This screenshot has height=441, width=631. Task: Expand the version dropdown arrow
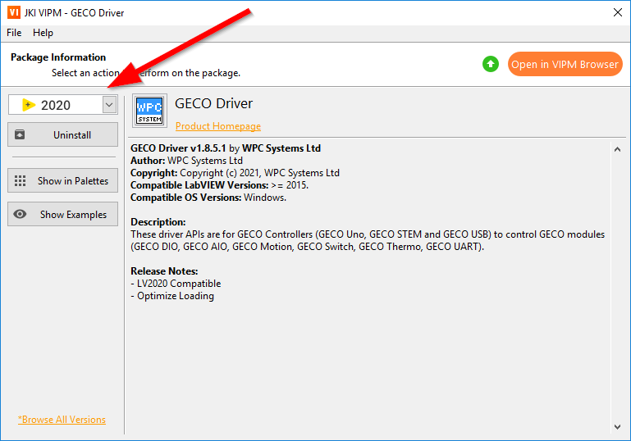pyautogui.click(x=109, y=105)
